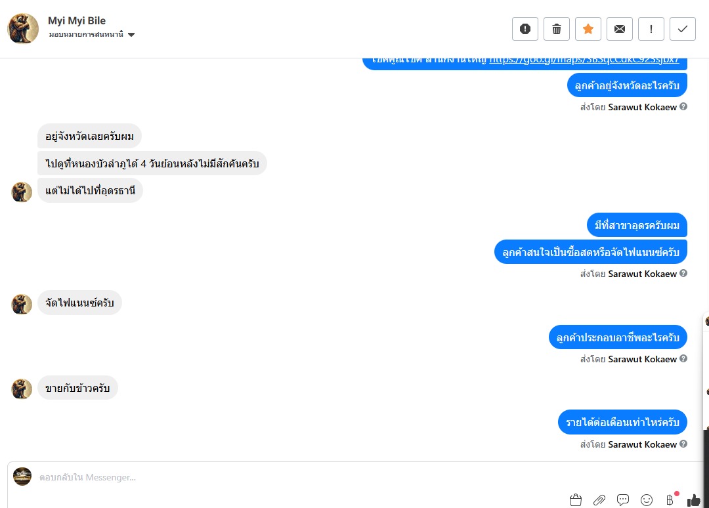Flag conversation with exclamation mark button
Screen dimensions: 709x508
[651, 29]
